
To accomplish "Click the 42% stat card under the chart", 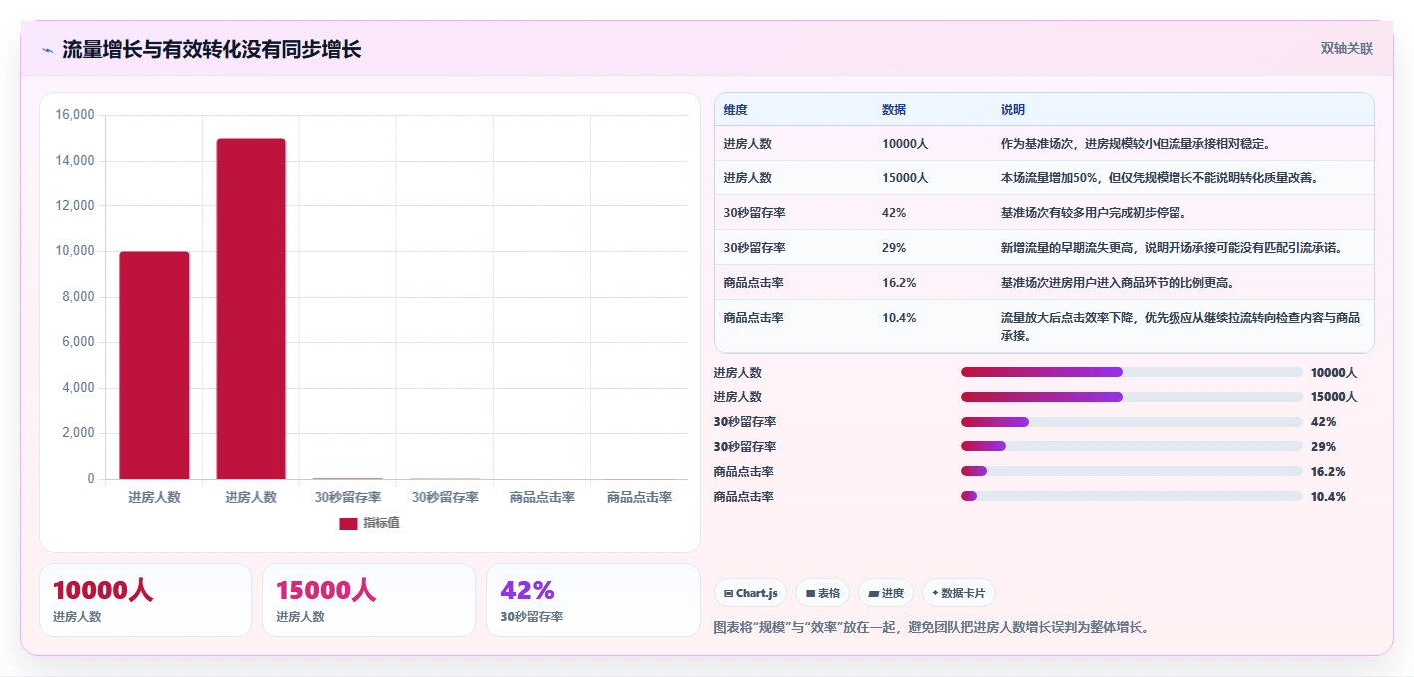I will (x=593, y=600).
